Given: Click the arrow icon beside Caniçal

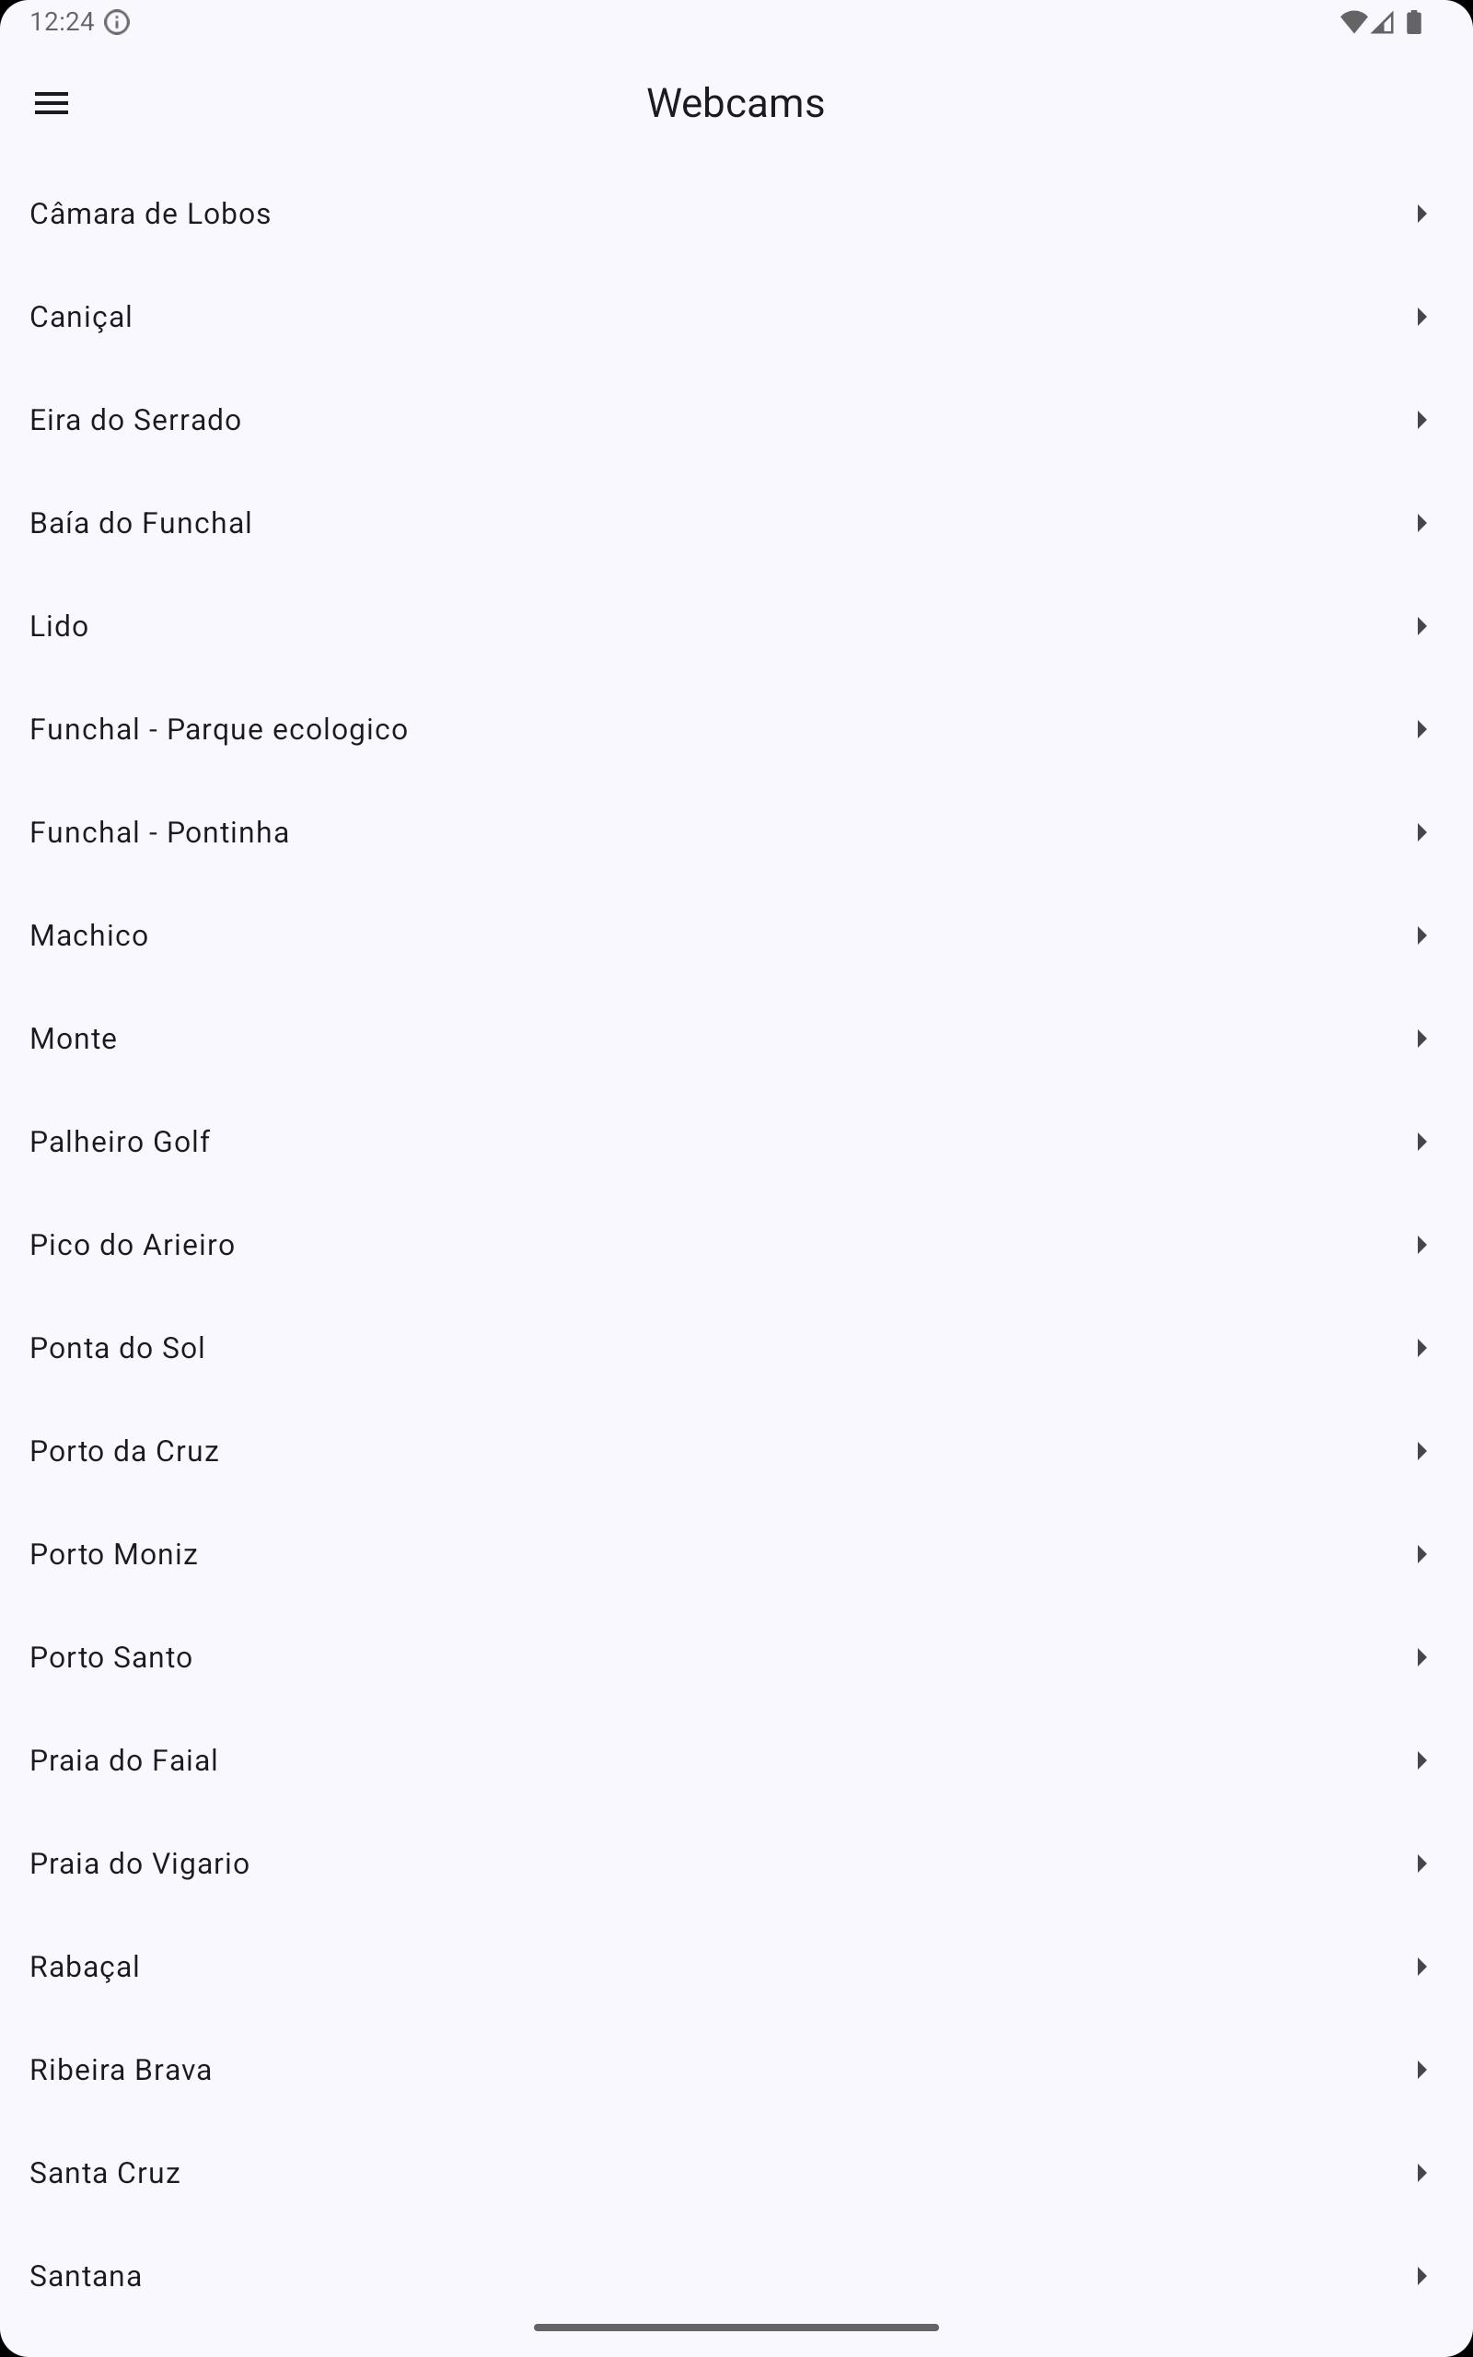Looking at the screenshot, I should (1421, 317).
